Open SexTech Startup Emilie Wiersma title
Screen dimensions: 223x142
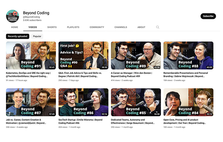(80, 121)
